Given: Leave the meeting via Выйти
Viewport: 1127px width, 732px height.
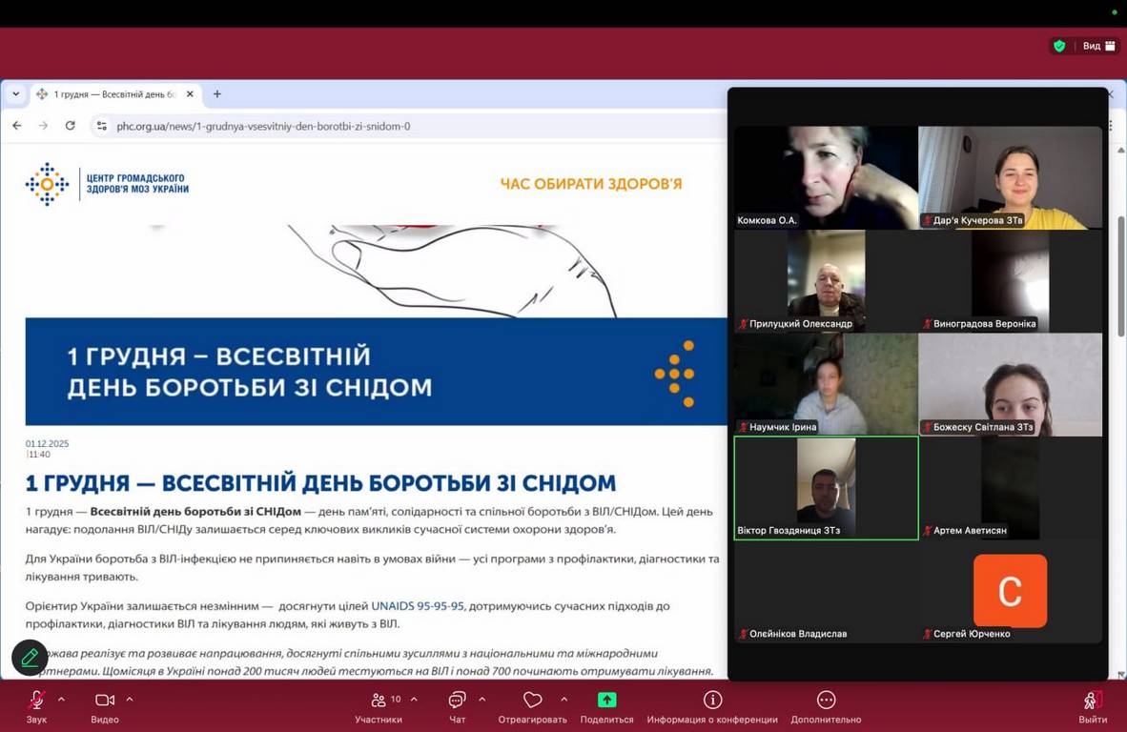Looking at the screenshot, I should 1093,701.
